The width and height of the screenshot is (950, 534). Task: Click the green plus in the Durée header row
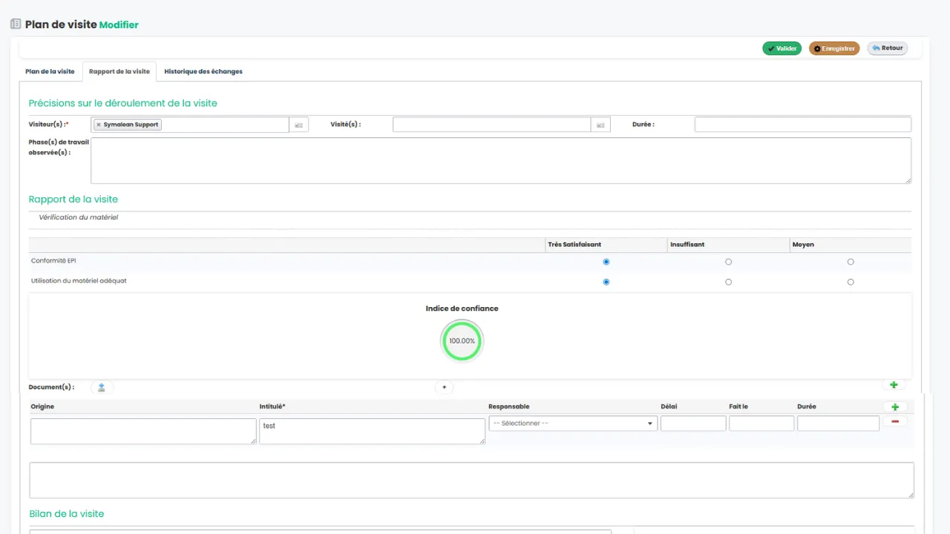tap(895, 407)
